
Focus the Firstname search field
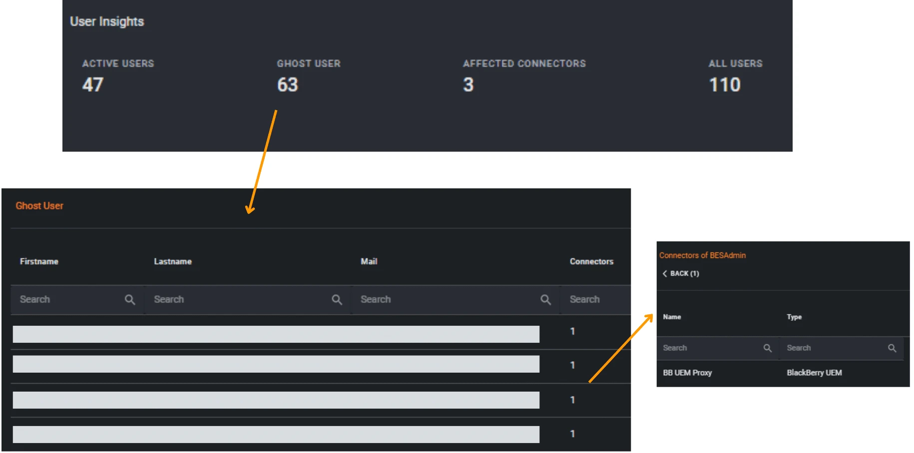pos(67,300)
